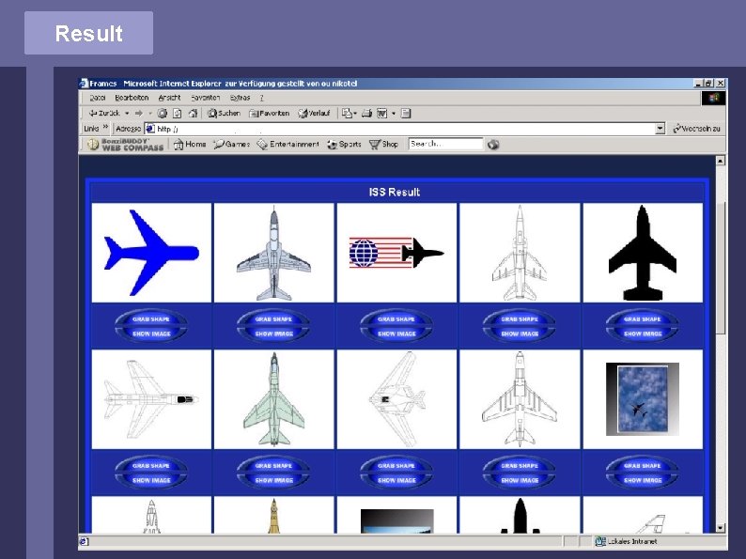Screen dimensions: 746x559
Task: Click SHOW IMAGE under the gray jet
Action: point(274,334)
